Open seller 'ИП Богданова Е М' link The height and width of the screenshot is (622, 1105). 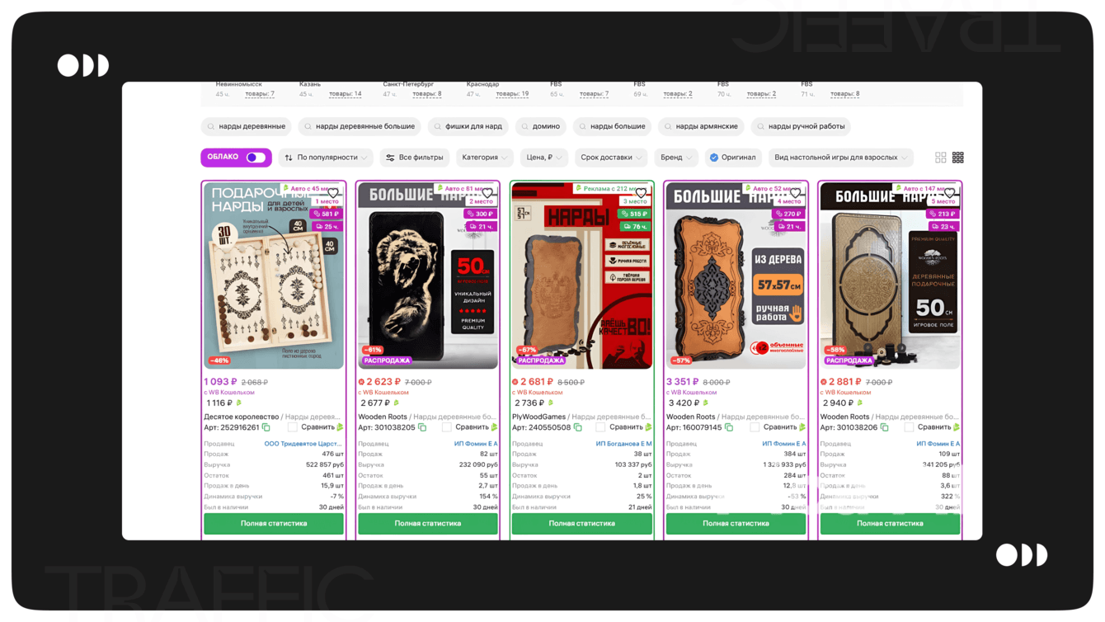624,444
